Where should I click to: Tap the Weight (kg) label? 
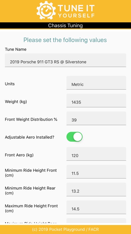16,102
